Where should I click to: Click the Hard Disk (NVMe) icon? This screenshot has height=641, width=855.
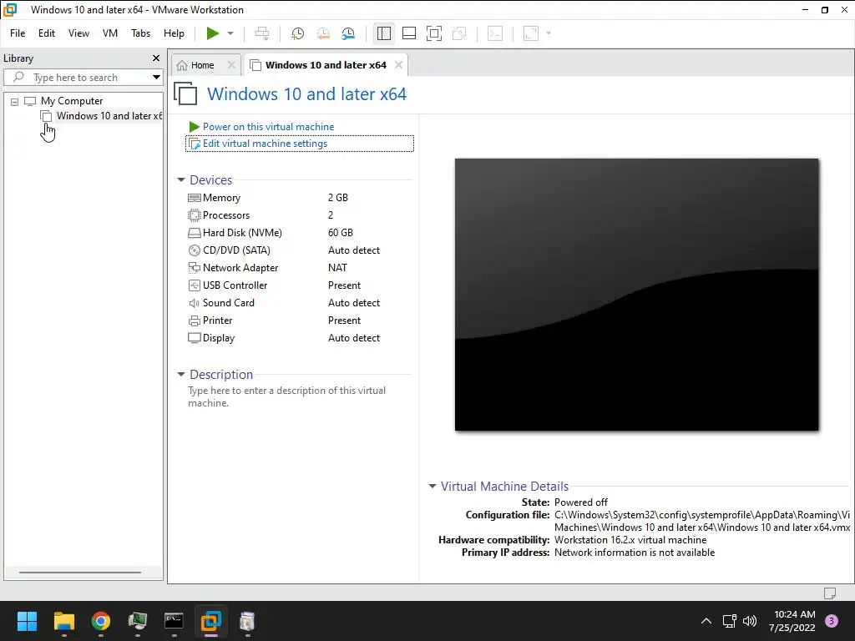coord(194,233)
